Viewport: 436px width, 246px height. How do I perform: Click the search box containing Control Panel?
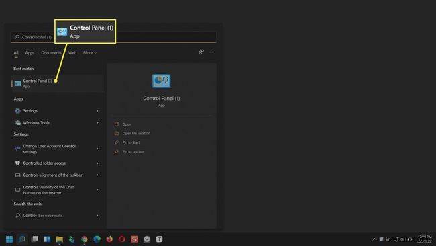point(113,37)
